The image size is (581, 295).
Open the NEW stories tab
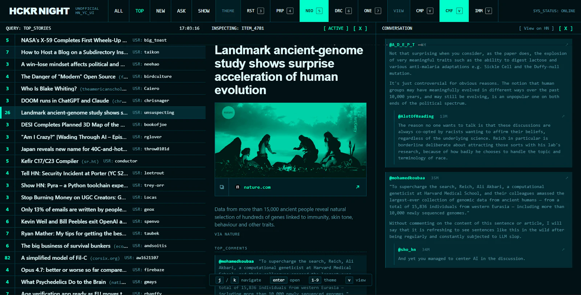(161, 11)
